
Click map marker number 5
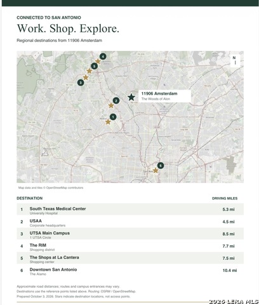click(x=94, y=66)
